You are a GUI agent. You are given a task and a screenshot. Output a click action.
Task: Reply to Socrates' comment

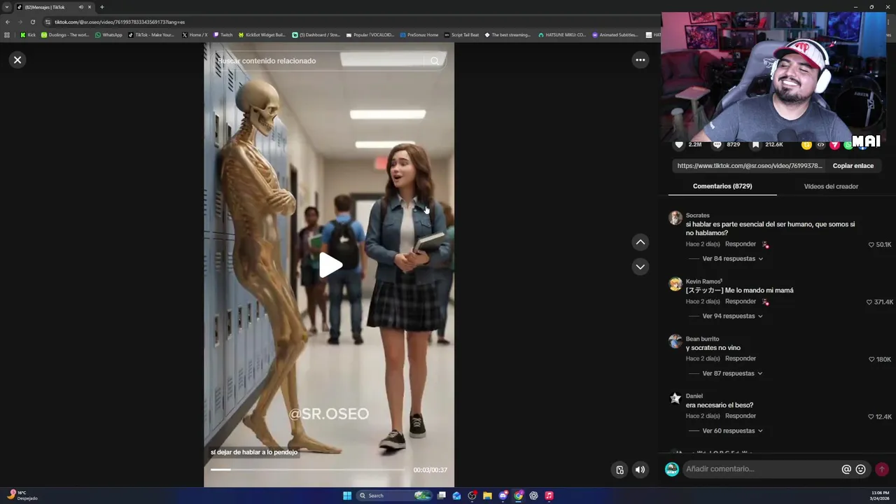pos(741,244)
